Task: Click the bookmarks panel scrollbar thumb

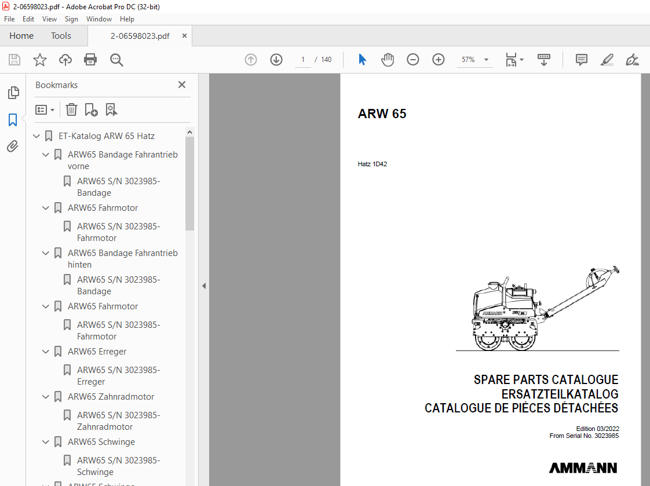Action: point(189,184)
